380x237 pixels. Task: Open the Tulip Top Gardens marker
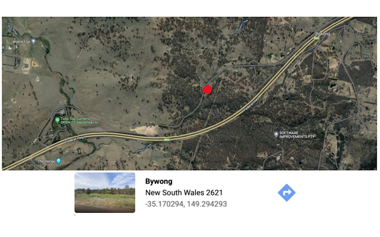[57, 120]
